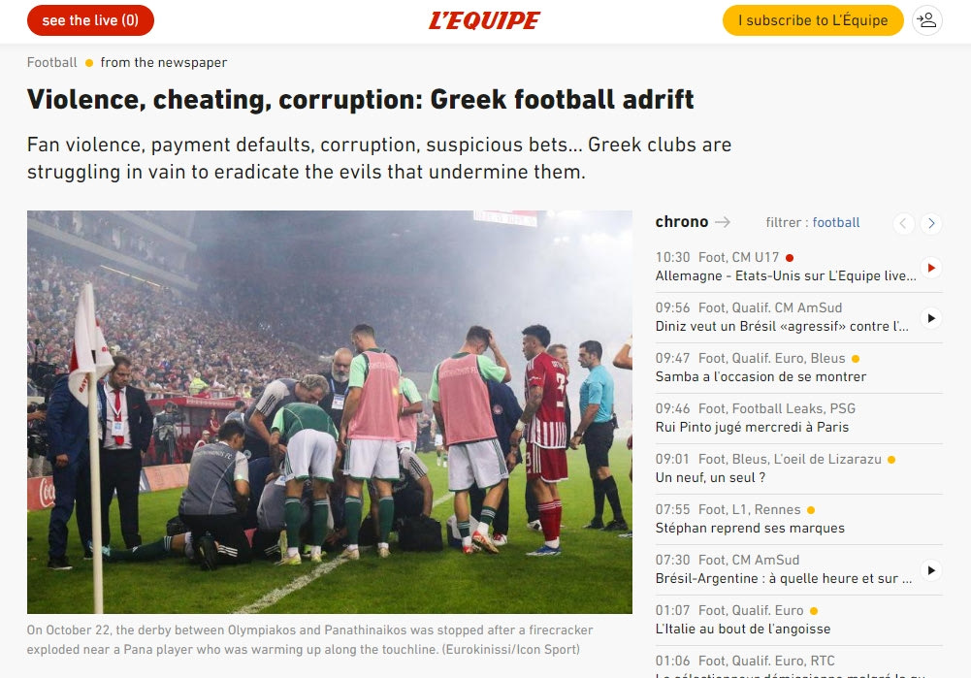Click the chrono arrow icon
The height and width of the screenshot is (678, 971).
[723, 222]
